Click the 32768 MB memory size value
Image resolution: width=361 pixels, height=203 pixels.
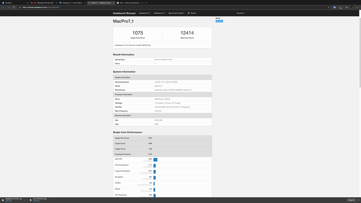click(x=158, y=120)
